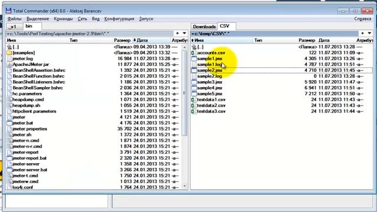The height and width of the screenshot is (212, 377).
Task: Select the testdata1.csv file icon
Action: (x=193, y=100)
